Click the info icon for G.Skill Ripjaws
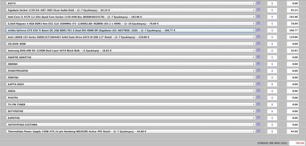This screenshot has height=146, width=306. 258,23
